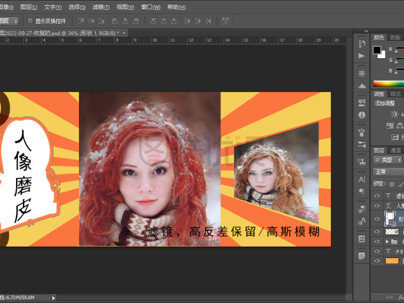Collapse panels with double-arrow icon
404x303 pixels.
[366, 31]
